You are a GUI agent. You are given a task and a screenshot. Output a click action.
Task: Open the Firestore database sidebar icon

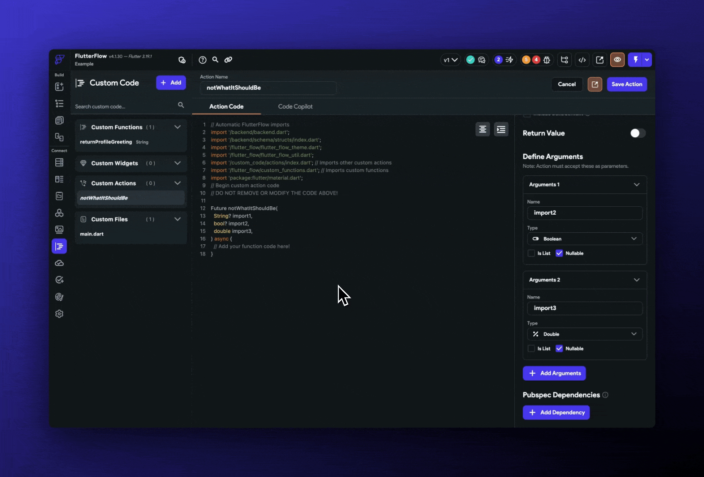59,162
